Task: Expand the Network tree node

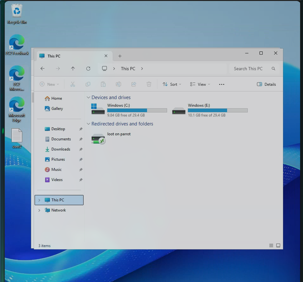Action: pyautogui.click(x=39, y=210)
